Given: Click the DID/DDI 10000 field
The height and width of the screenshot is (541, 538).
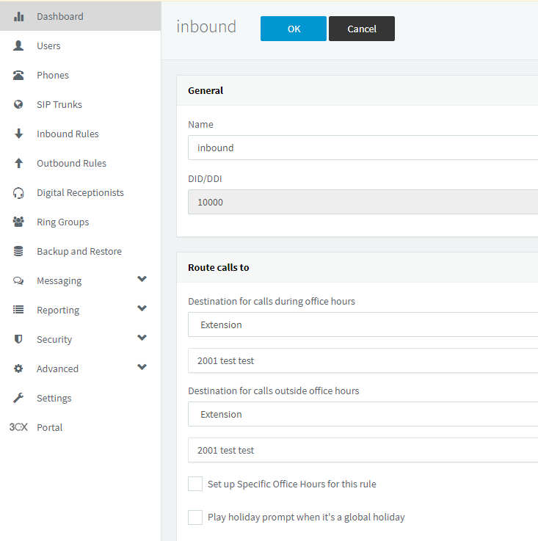Looking at the screenshot, I should pyautogui.click(x=363, y=202).
